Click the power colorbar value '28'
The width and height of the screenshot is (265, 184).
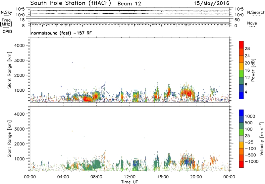pyautogui.click(x=247, y=48)
